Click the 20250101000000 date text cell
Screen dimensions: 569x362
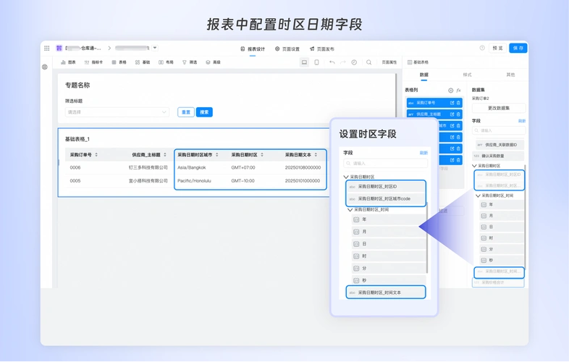(303, 181)
